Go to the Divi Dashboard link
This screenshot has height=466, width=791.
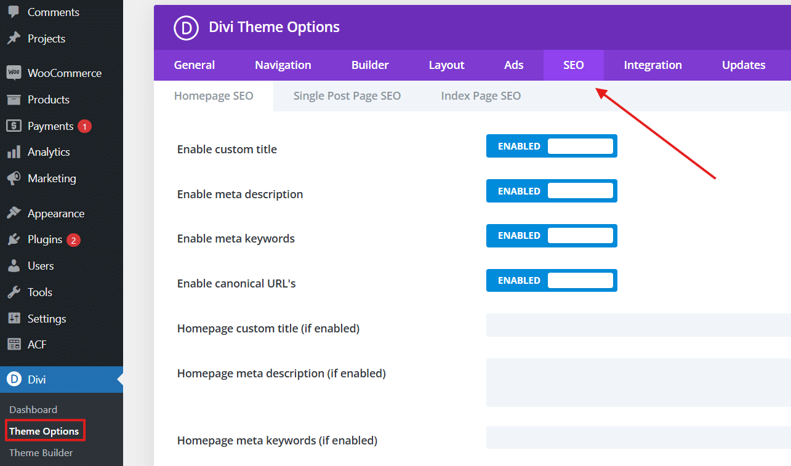tap(33, 409)
